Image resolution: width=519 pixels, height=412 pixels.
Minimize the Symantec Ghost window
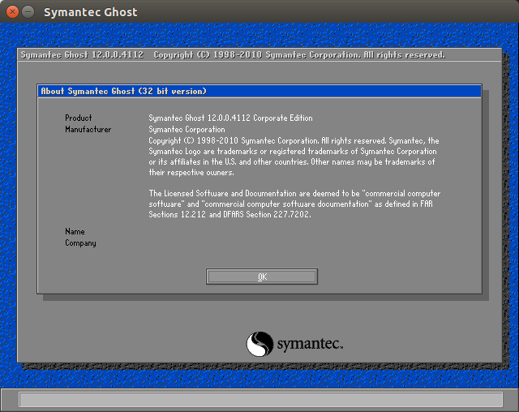[28, 12]
